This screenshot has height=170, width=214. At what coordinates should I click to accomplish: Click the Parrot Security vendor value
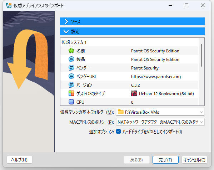pos(145,68)
